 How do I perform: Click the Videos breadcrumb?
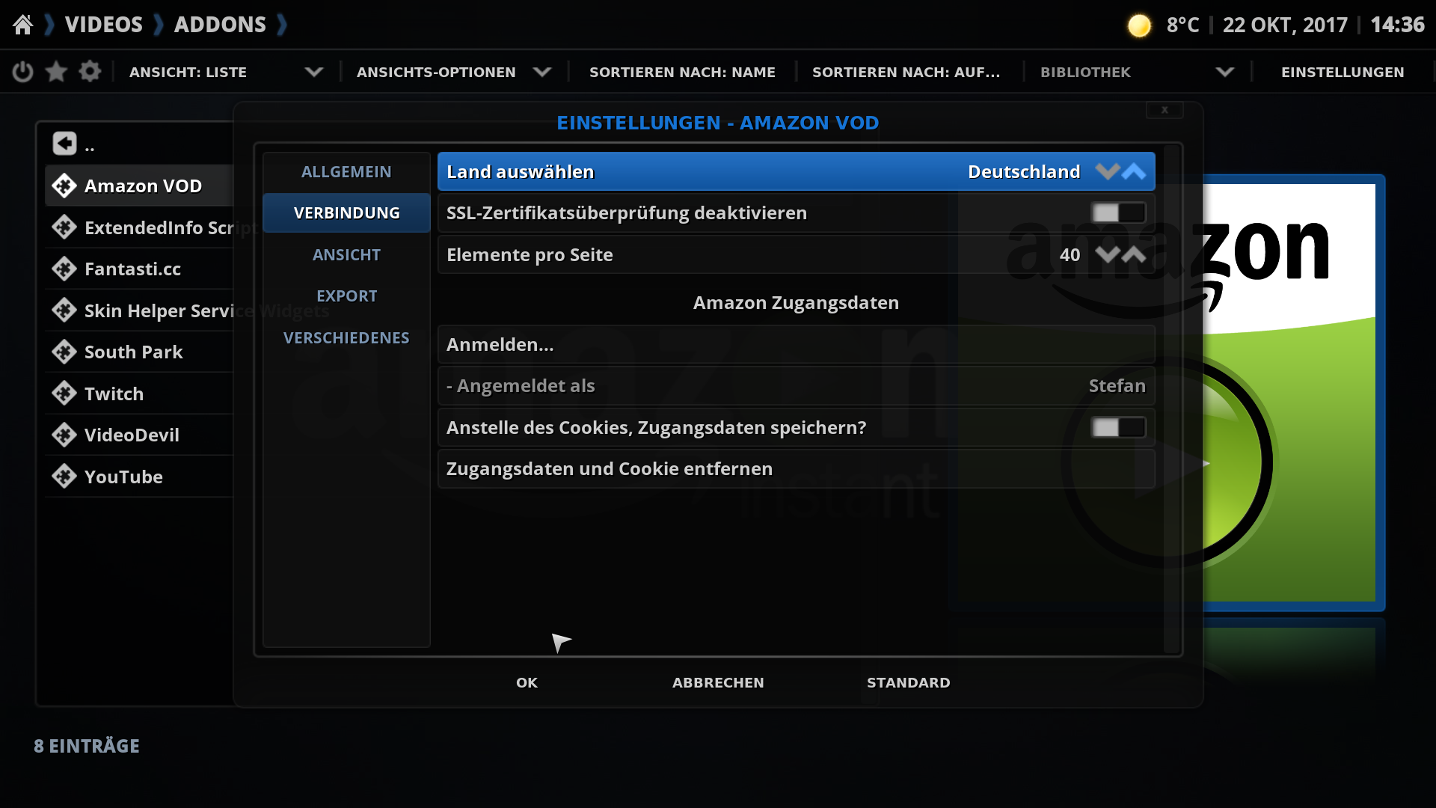[103, 25]
